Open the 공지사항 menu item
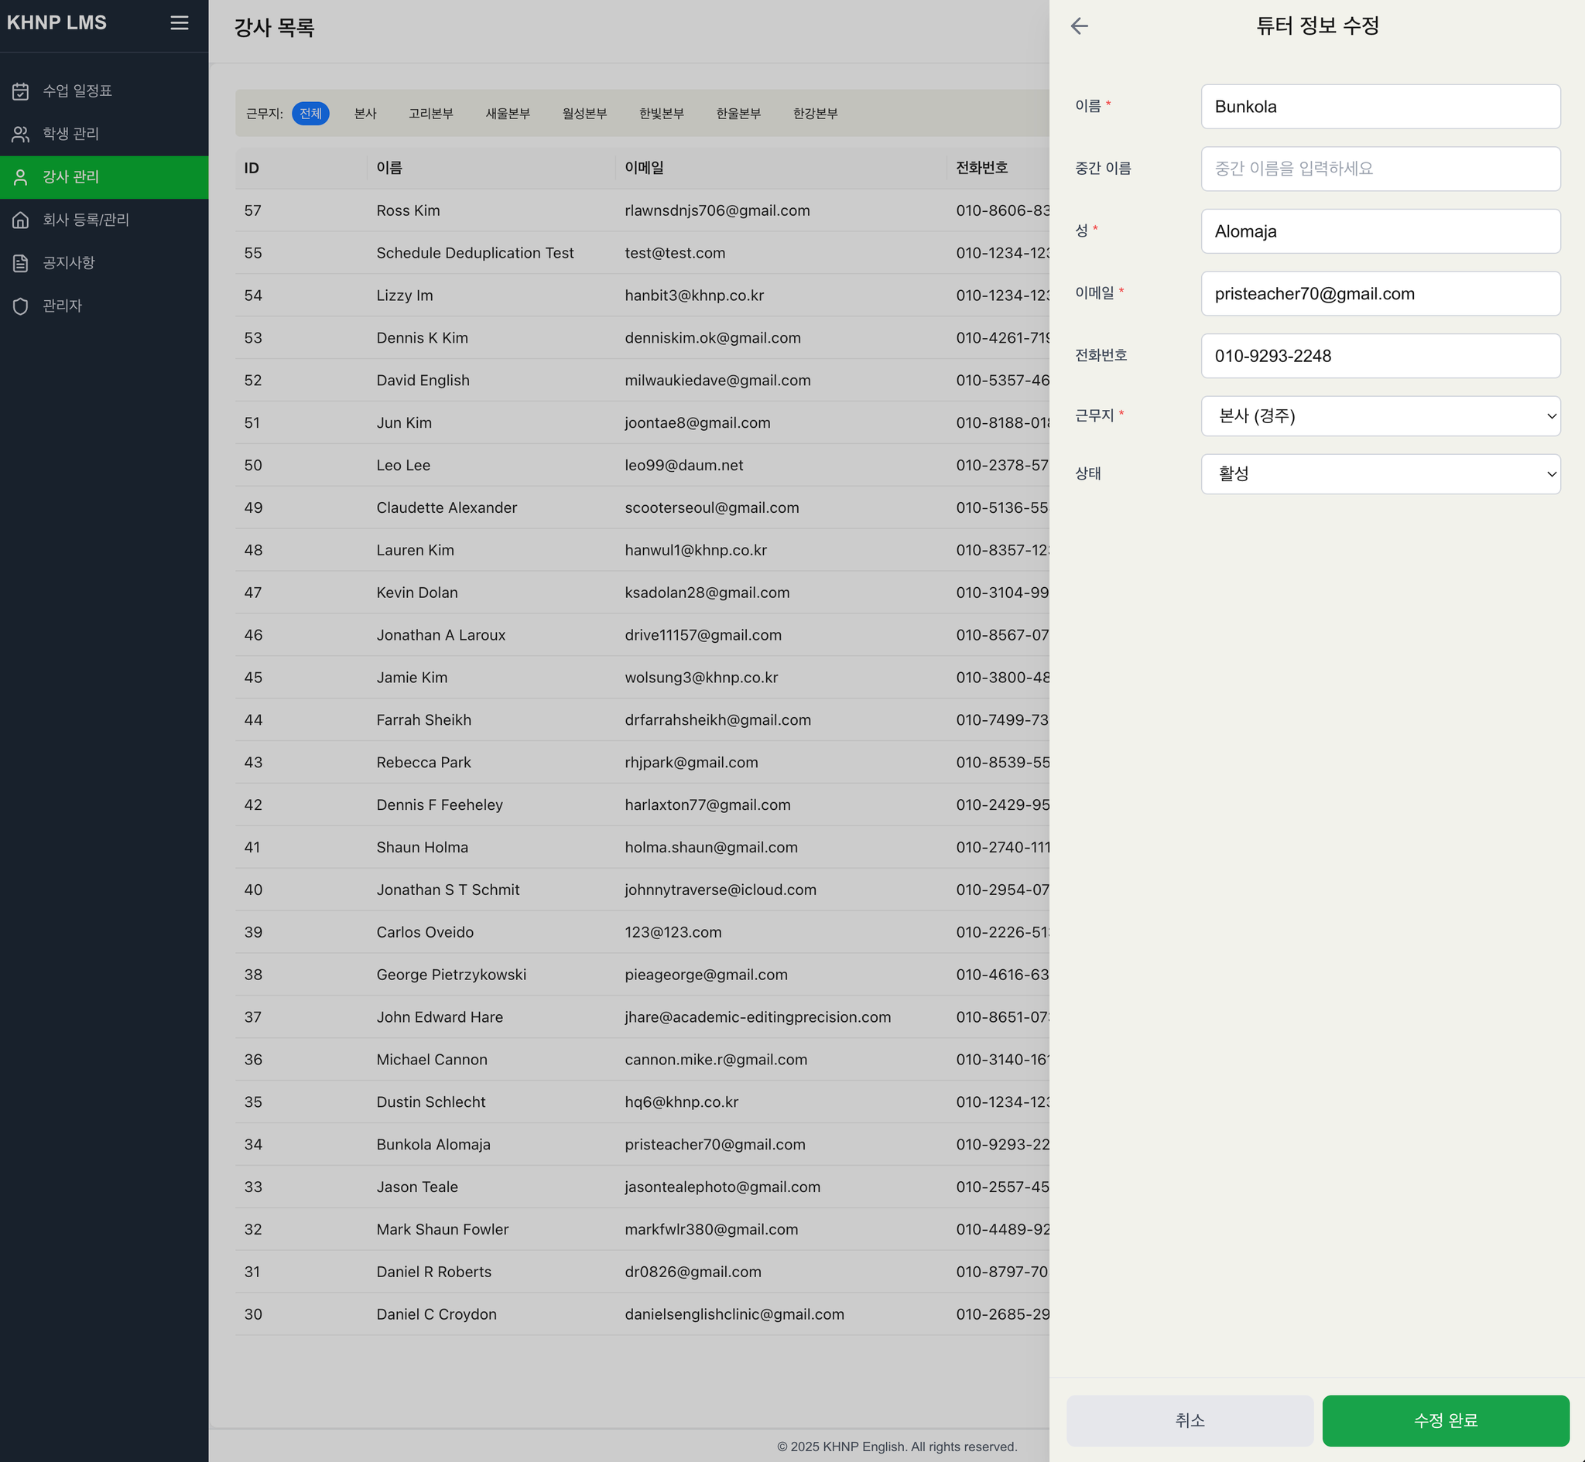The width and height of the screenshot is (1585, 1462). click(x=104, y=263)
